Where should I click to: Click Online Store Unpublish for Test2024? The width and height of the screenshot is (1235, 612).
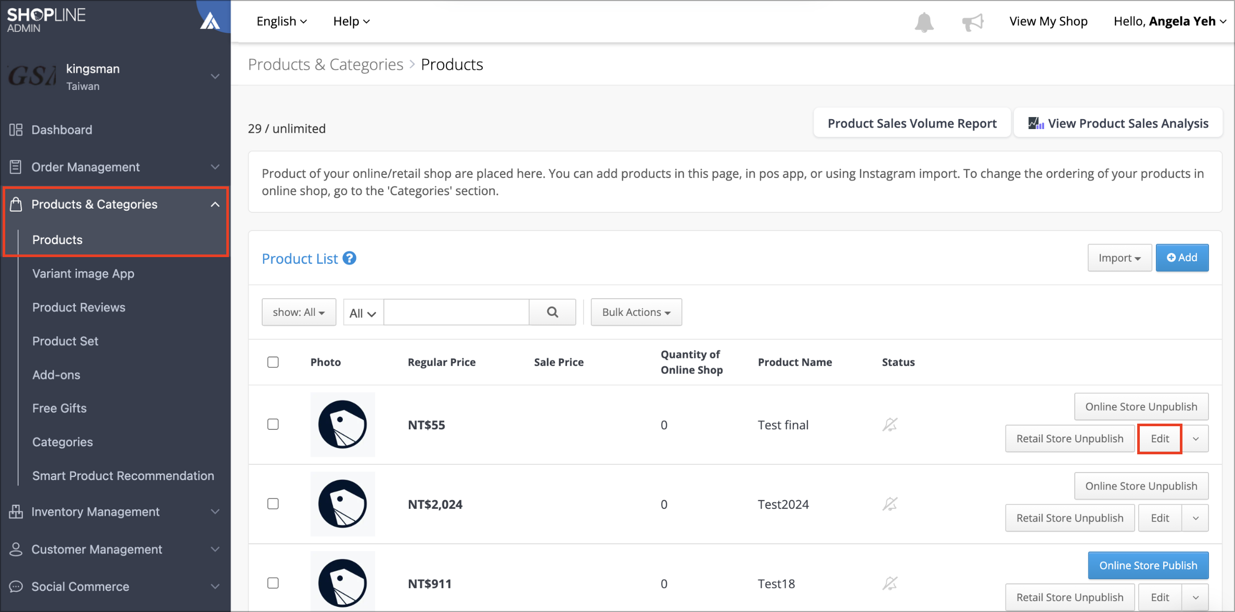[x=1141, y=486]
